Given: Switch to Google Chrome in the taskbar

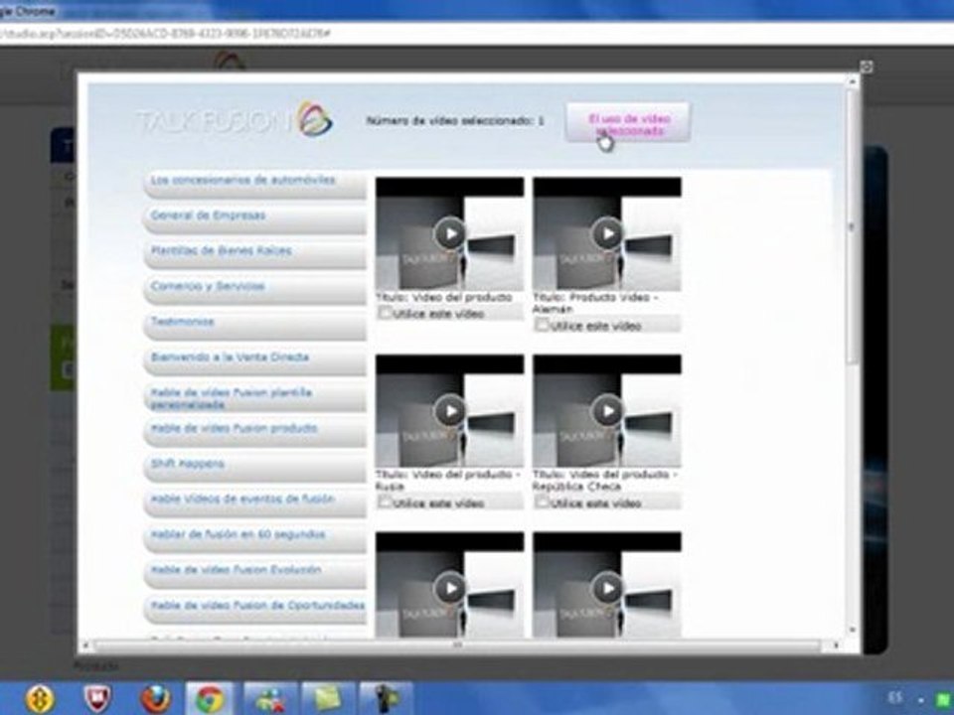Looking at the screenshot, I should (x=210, y=699).
